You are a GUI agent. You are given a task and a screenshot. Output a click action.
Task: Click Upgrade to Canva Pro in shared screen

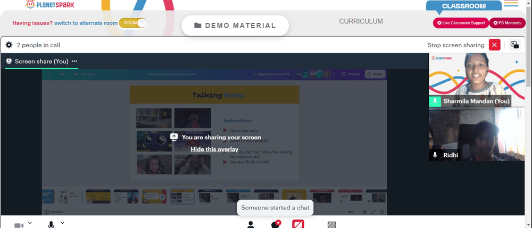(x=272, y=74)
